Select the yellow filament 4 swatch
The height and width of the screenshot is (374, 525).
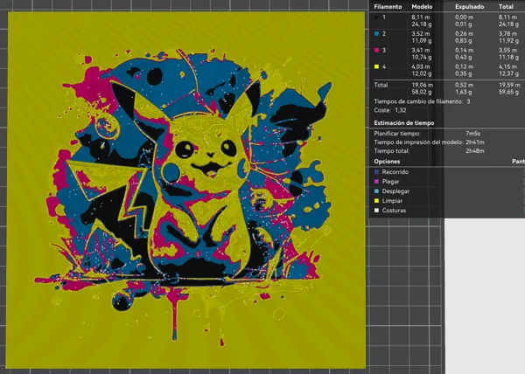click(376, 66)
